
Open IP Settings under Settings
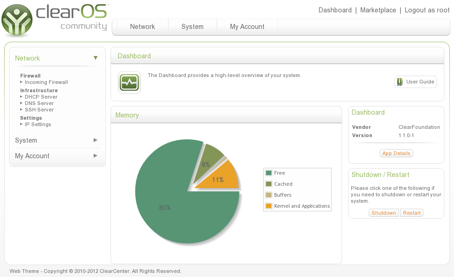(38, 124)
